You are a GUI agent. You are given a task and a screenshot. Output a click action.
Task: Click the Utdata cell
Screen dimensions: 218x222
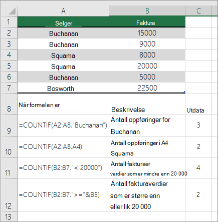coord(198,104)
